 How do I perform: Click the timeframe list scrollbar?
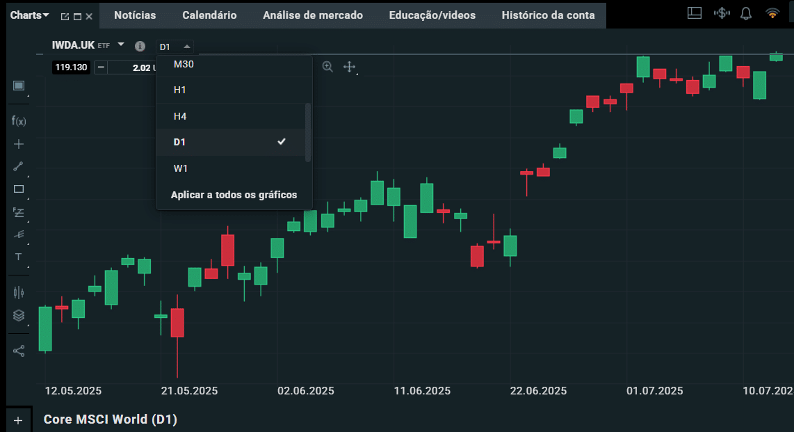(x=308, y=132)
